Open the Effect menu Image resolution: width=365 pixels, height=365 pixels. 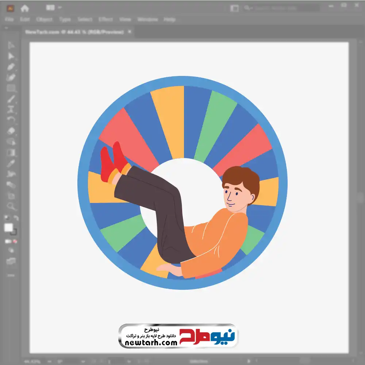(x=106, y=19)
